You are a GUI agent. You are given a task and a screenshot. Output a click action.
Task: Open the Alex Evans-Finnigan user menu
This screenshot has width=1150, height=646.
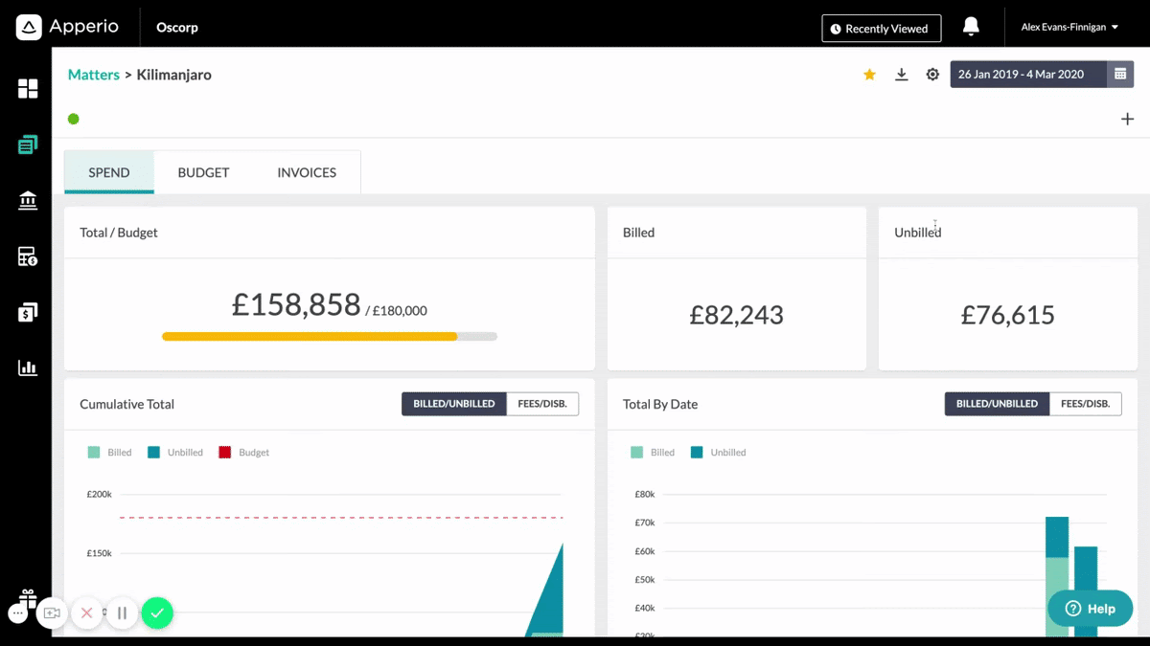click(1069, 28)
